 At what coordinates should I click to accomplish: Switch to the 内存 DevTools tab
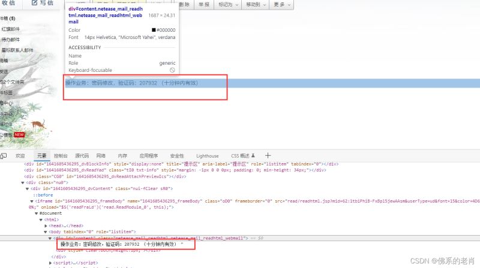tap(122, 156)
